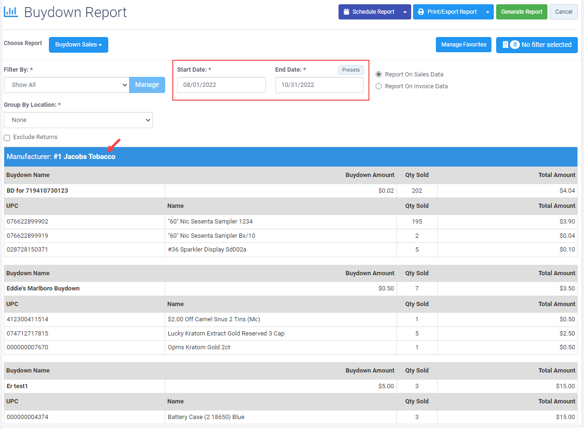
Task: Click the Start Date input field
Action: pyautogui.click(x=221, y=85)
